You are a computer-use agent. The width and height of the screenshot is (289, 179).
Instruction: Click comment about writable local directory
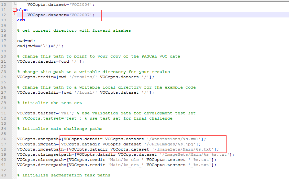click(106, 87)
